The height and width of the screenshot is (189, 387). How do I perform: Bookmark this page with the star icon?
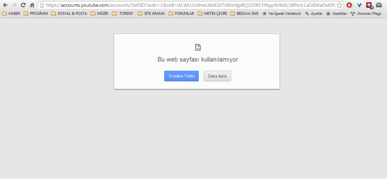pos(339,5)
